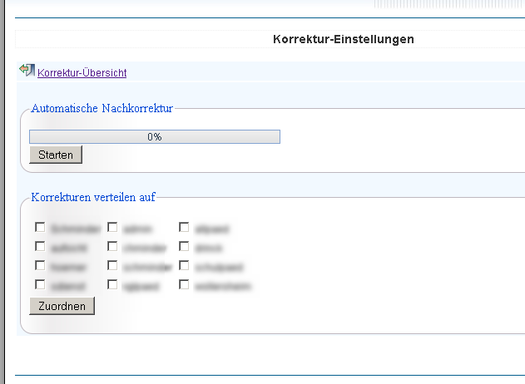This screenshot has width=525, height=384.
Task: Tick the first-row checkbox in the last column
Action: click(x=184, y=227)
